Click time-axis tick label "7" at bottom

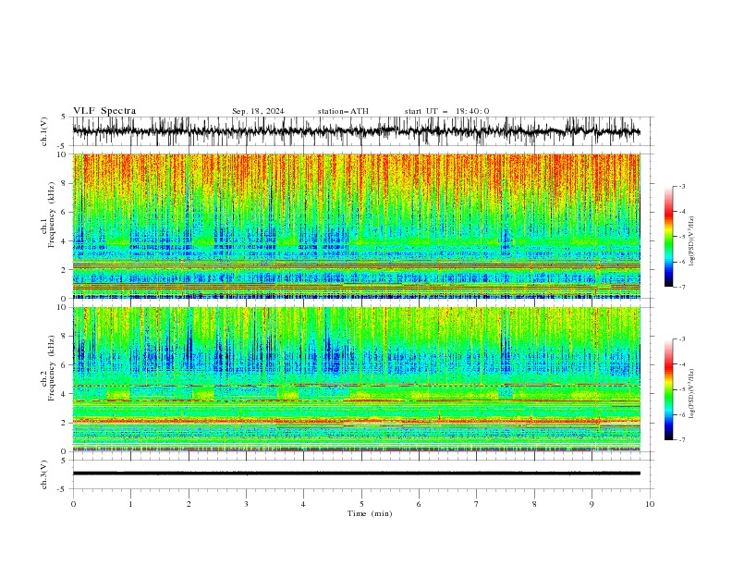pyautogui.click(x=477, y=504)
